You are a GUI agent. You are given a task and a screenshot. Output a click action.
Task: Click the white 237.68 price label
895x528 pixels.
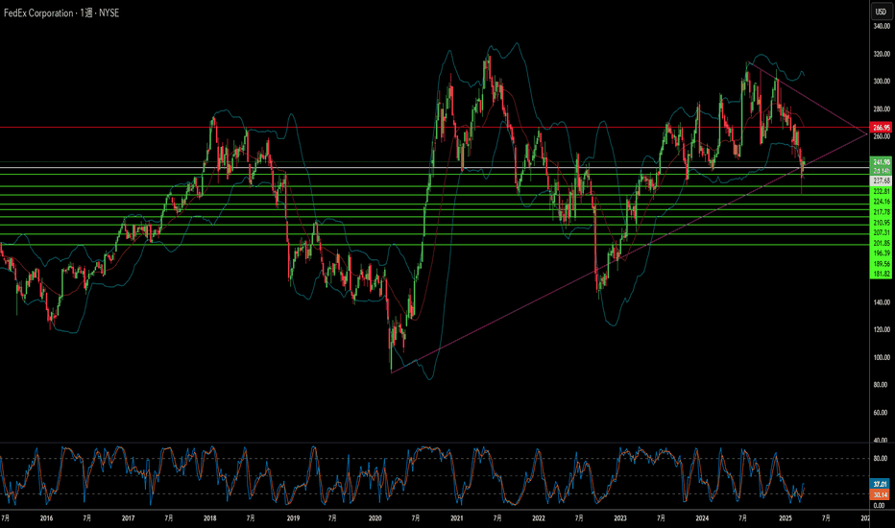(x=881, y=180)
